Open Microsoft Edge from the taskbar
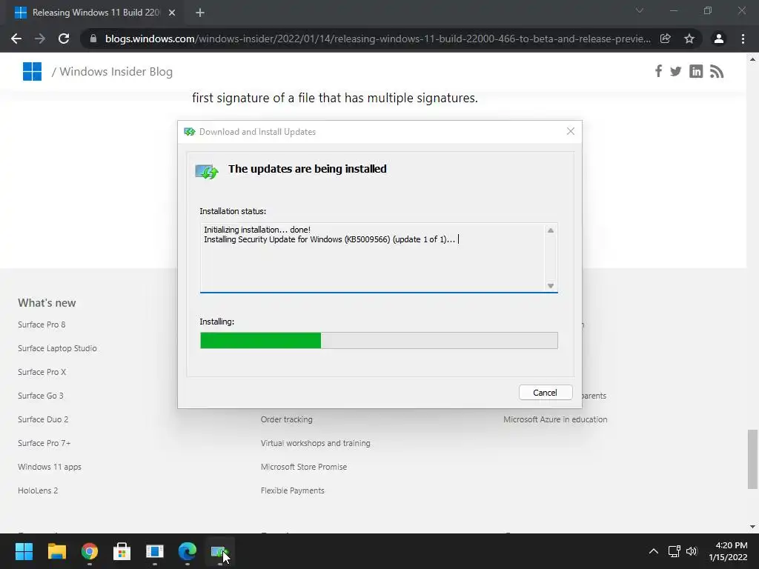The height and width of the screenshot is (569, 759). point(188,551)
